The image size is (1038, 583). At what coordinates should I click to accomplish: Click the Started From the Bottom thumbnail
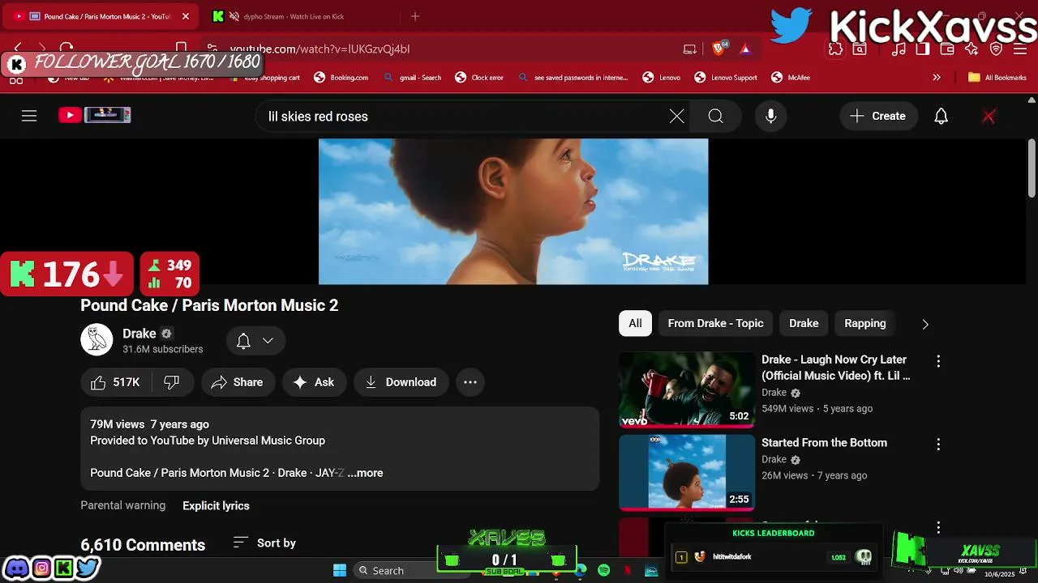click(x=687, y=473)
